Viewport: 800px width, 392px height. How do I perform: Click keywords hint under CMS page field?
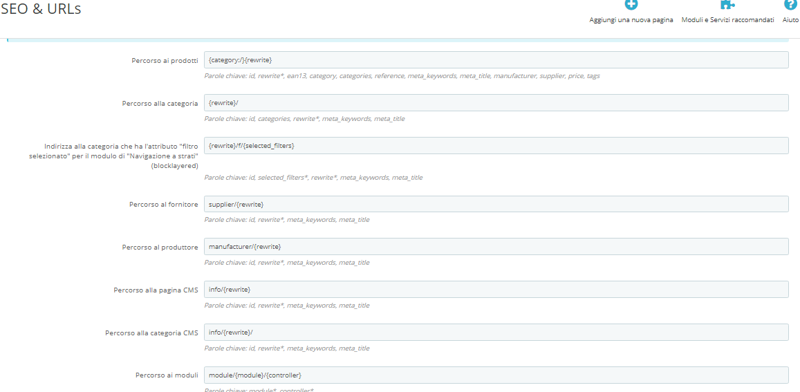point(287,306)
